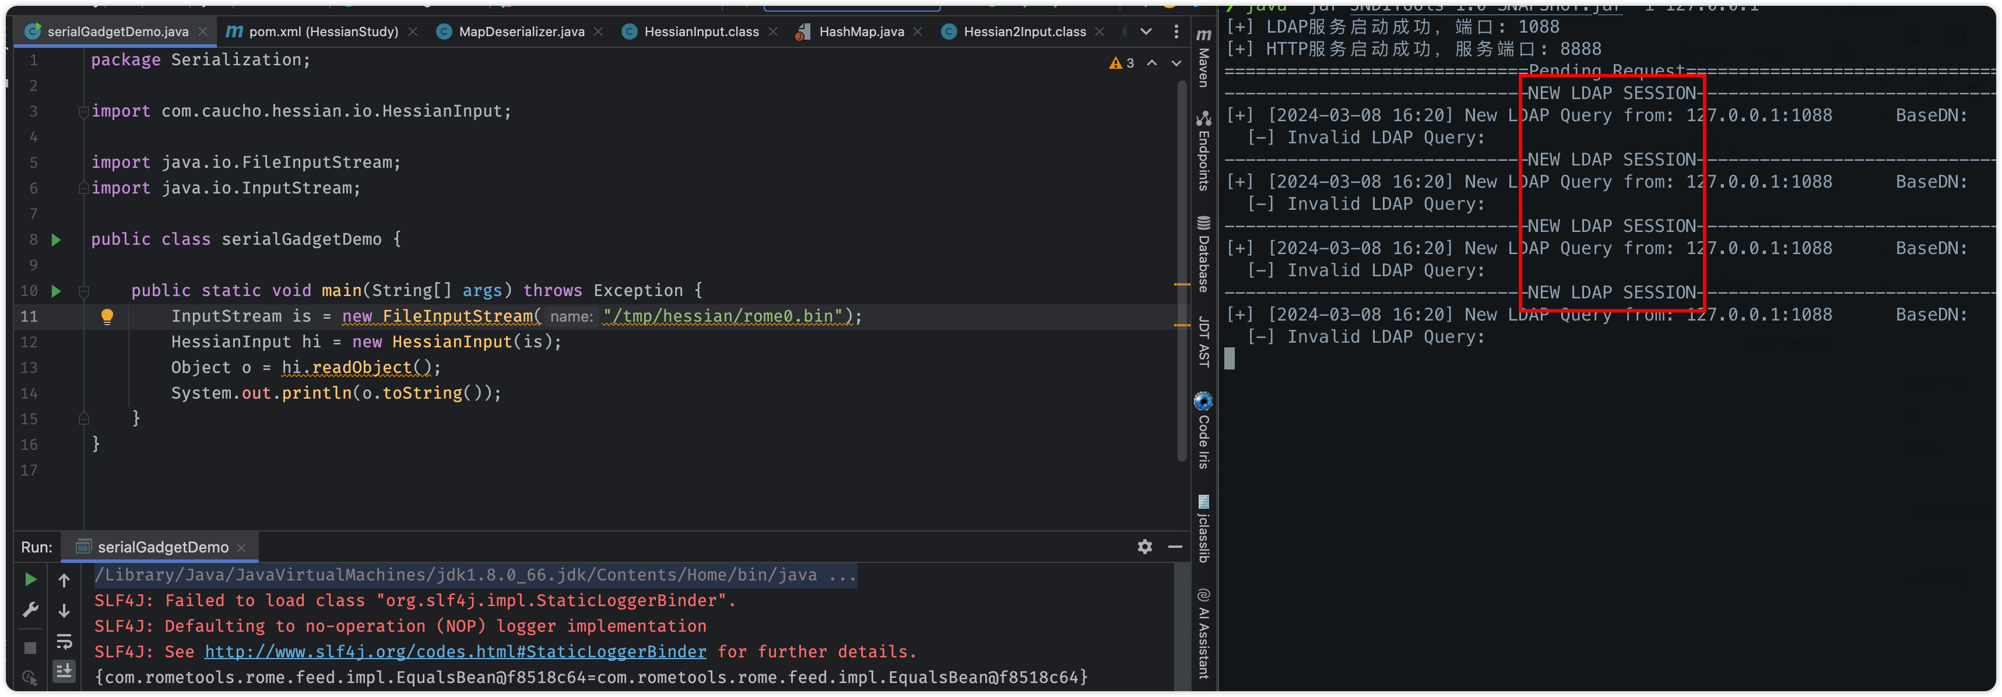Click the "LDAP服务启动成功" line in terminal
Image resolution: width=2002 pixels, height=697 pixels.
tap(1393, 27)
